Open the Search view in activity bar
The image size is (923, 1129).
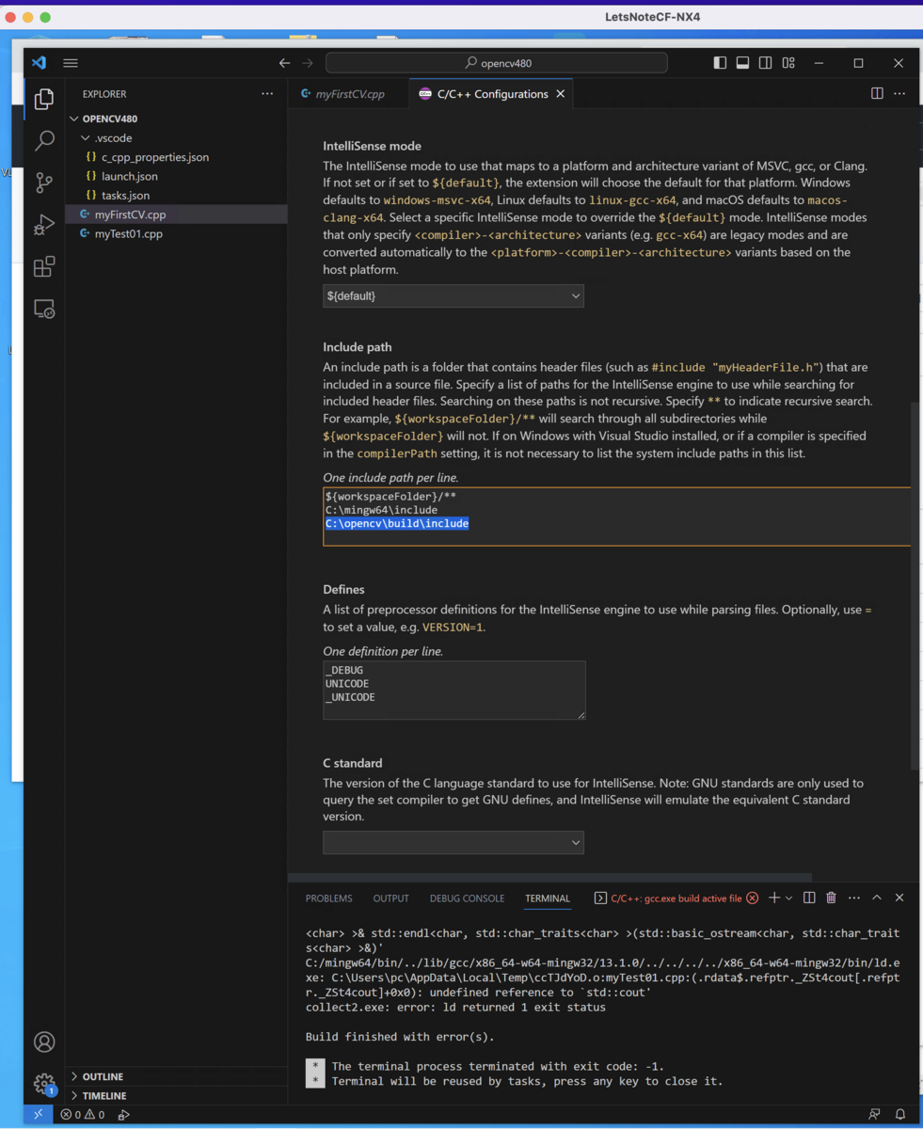(x=44, y=141)
